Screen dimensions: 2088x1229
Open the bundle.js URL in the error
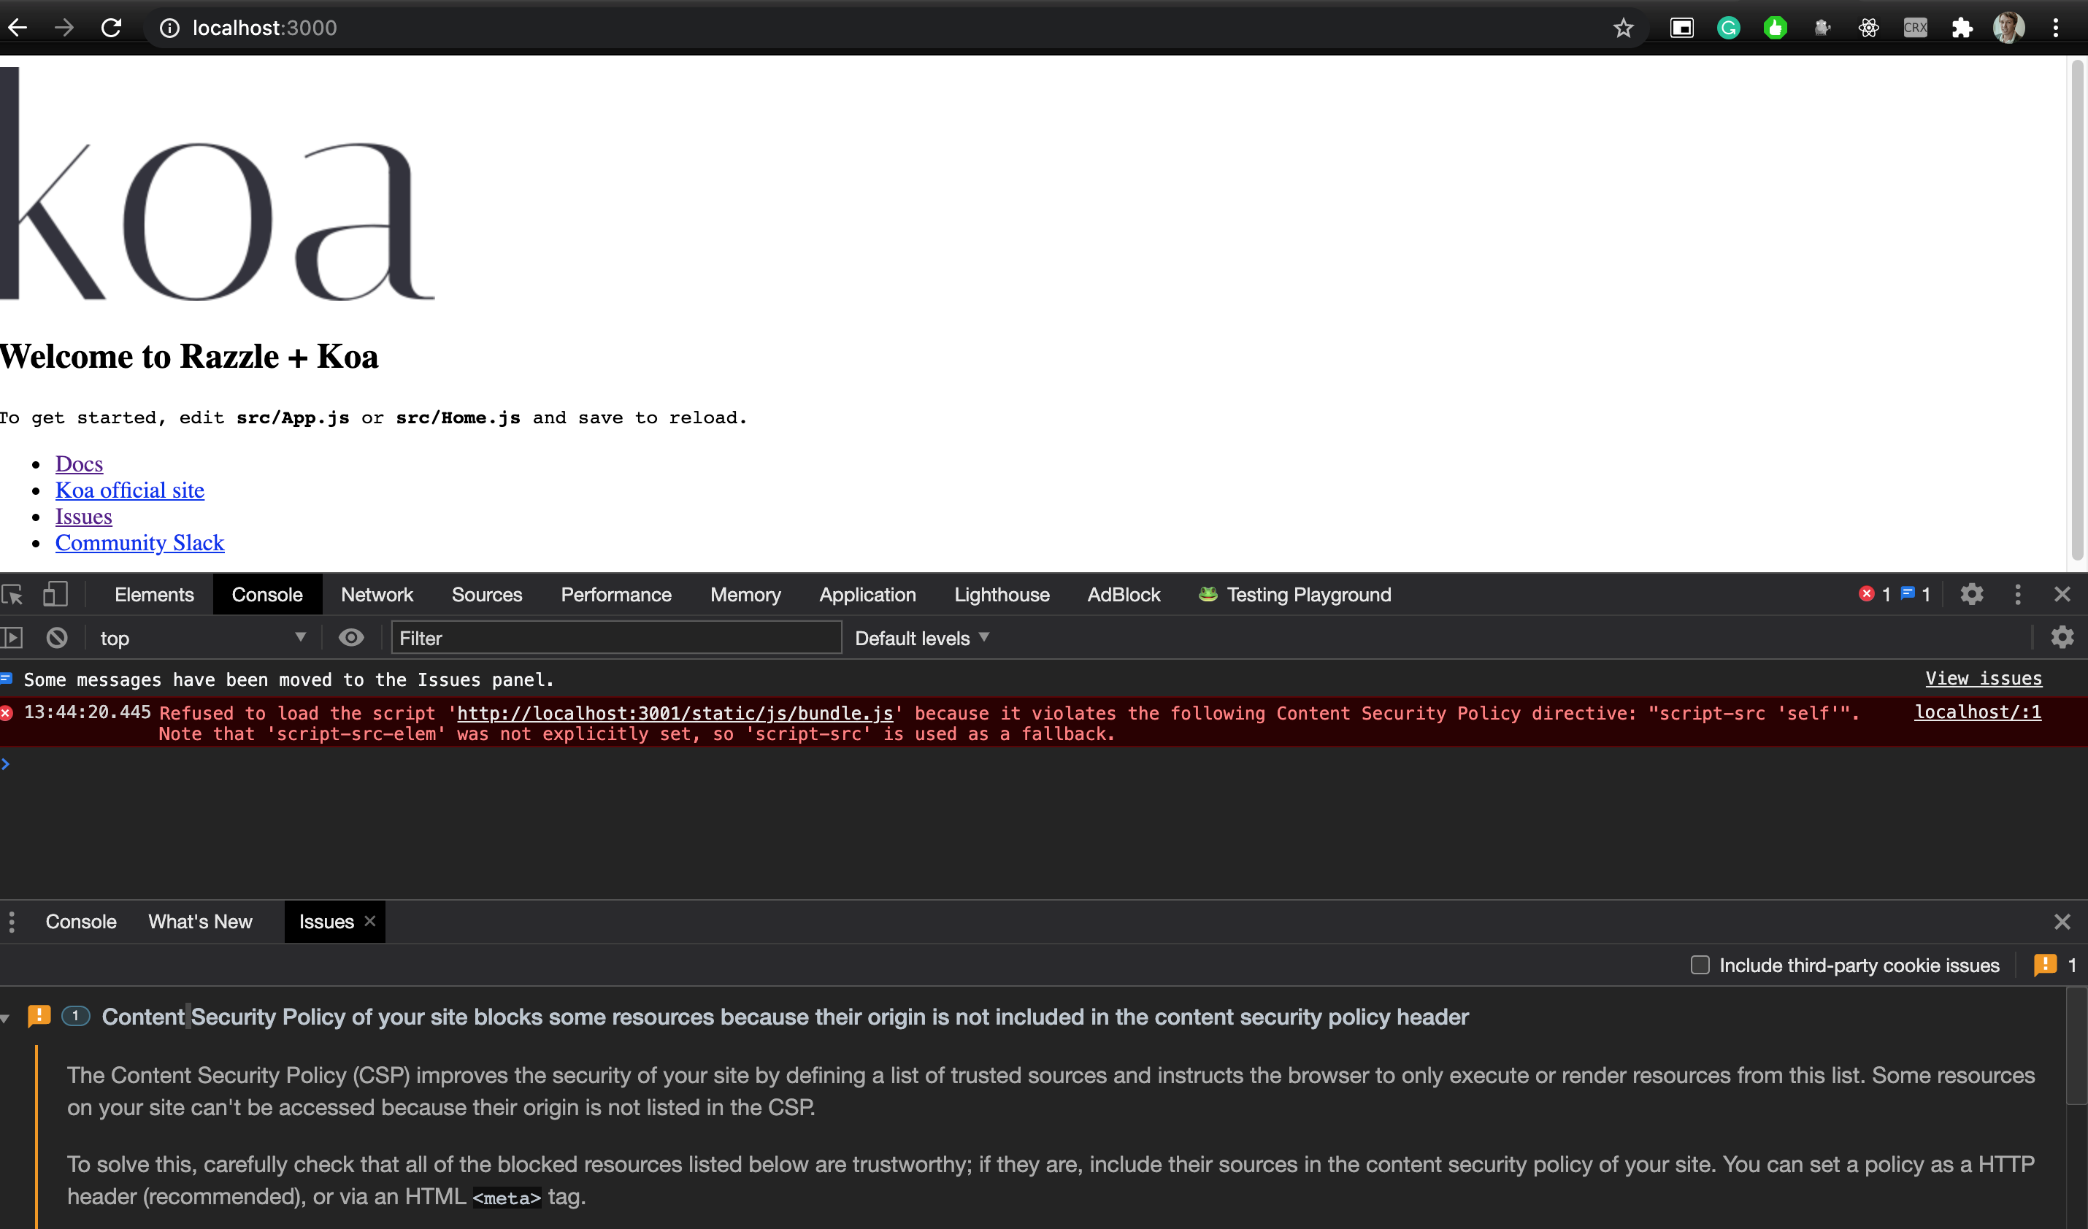(675, 713)
